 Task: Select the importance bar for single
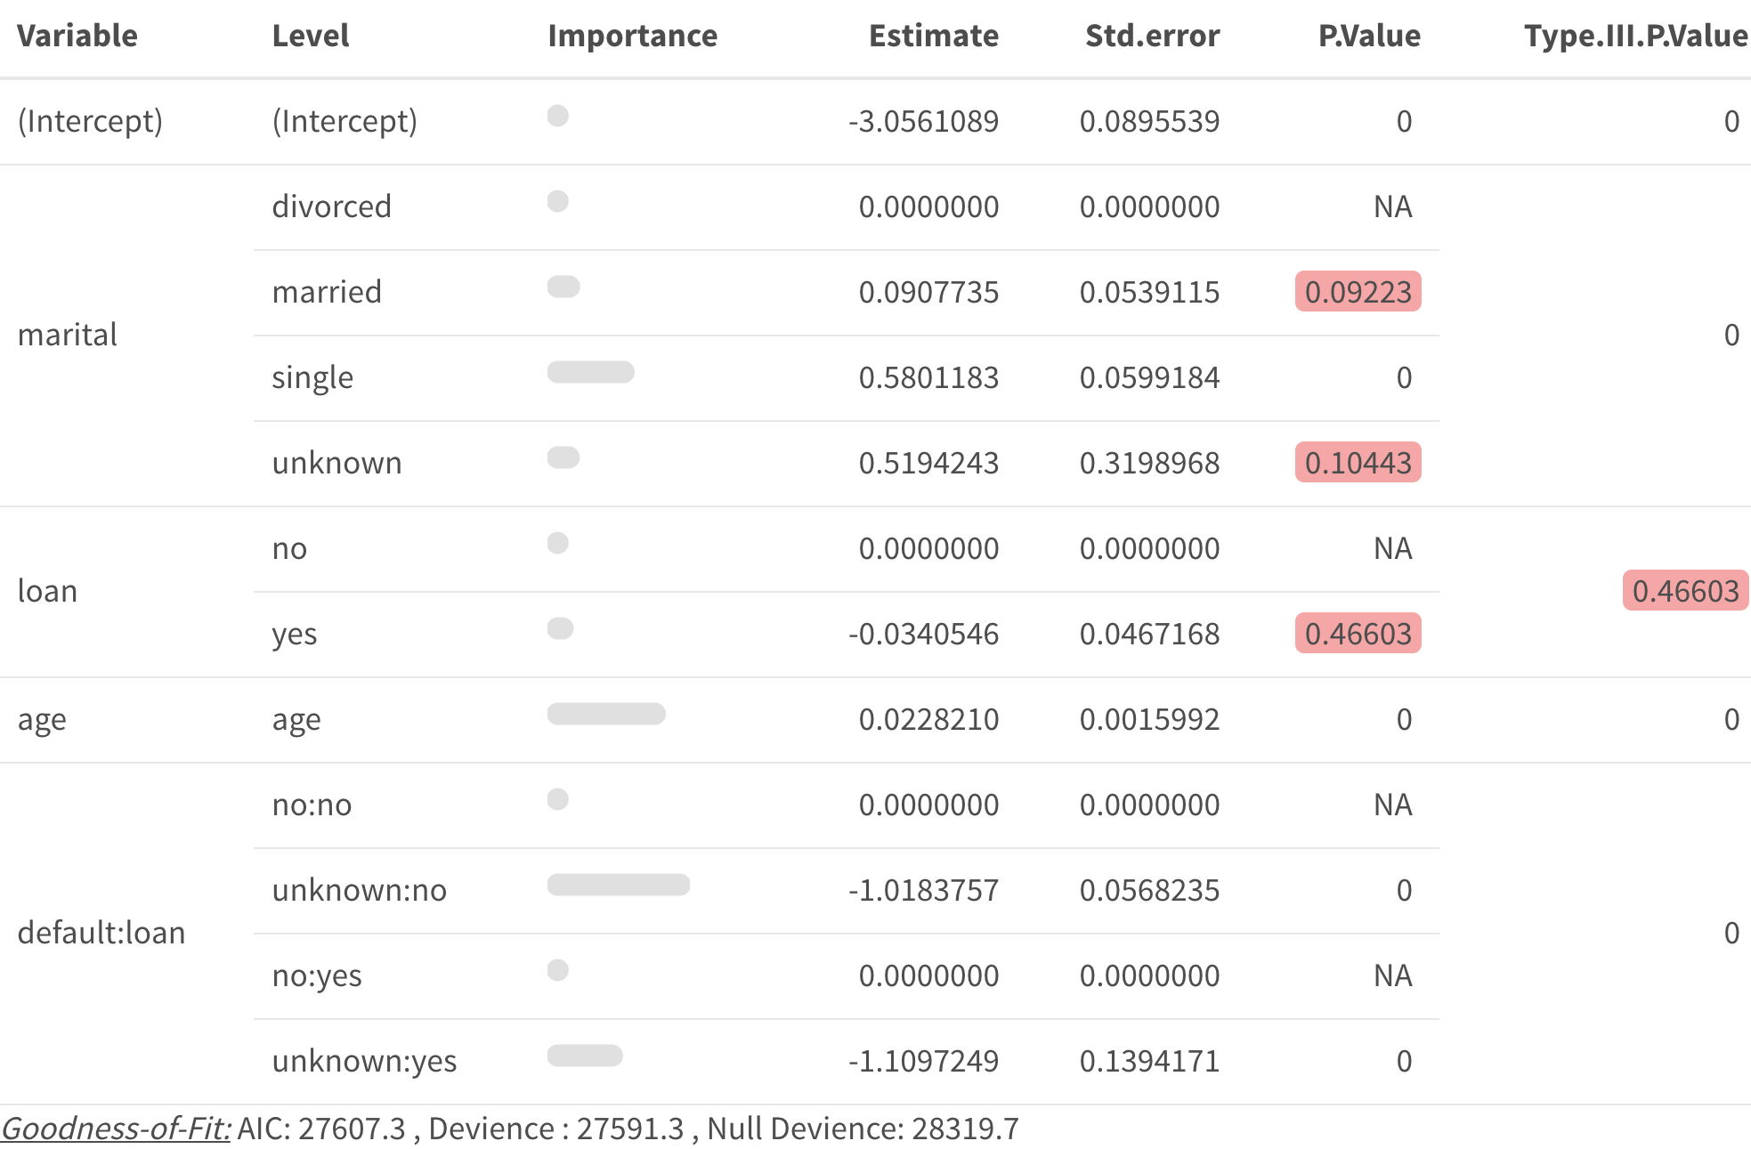(590, 372)
